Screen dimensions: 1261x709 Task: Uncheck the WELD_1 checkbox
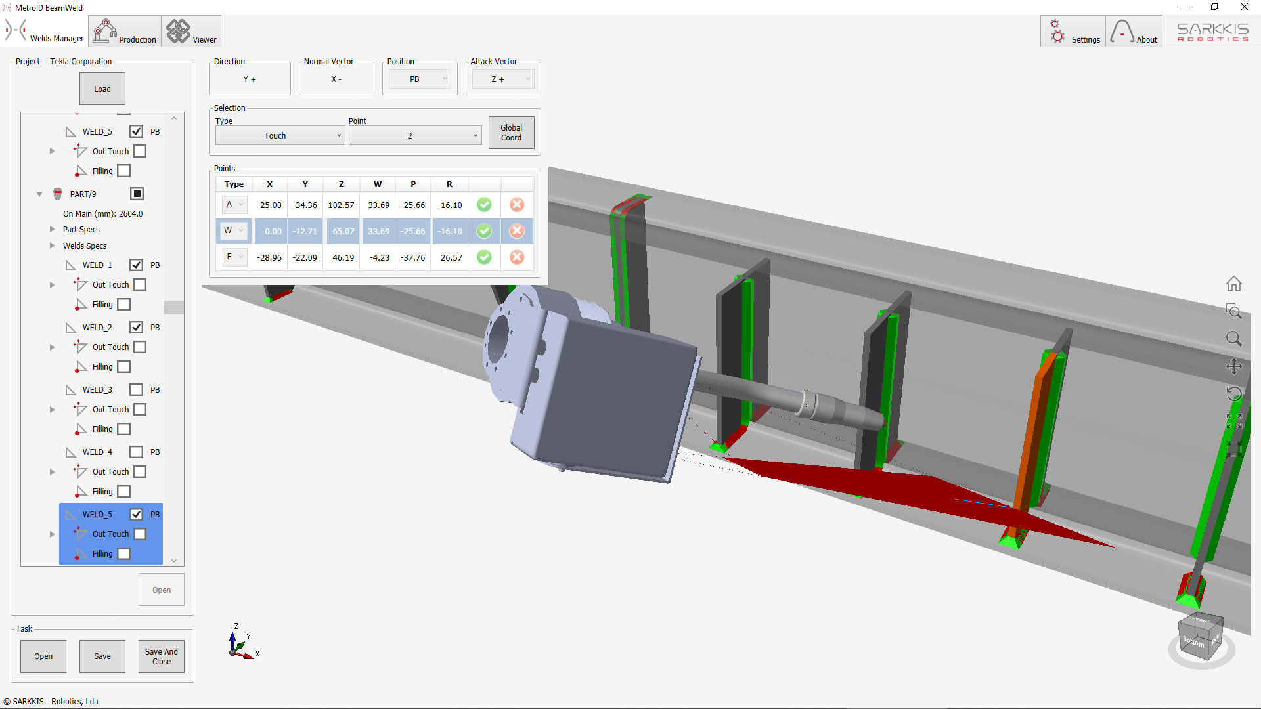136,265
